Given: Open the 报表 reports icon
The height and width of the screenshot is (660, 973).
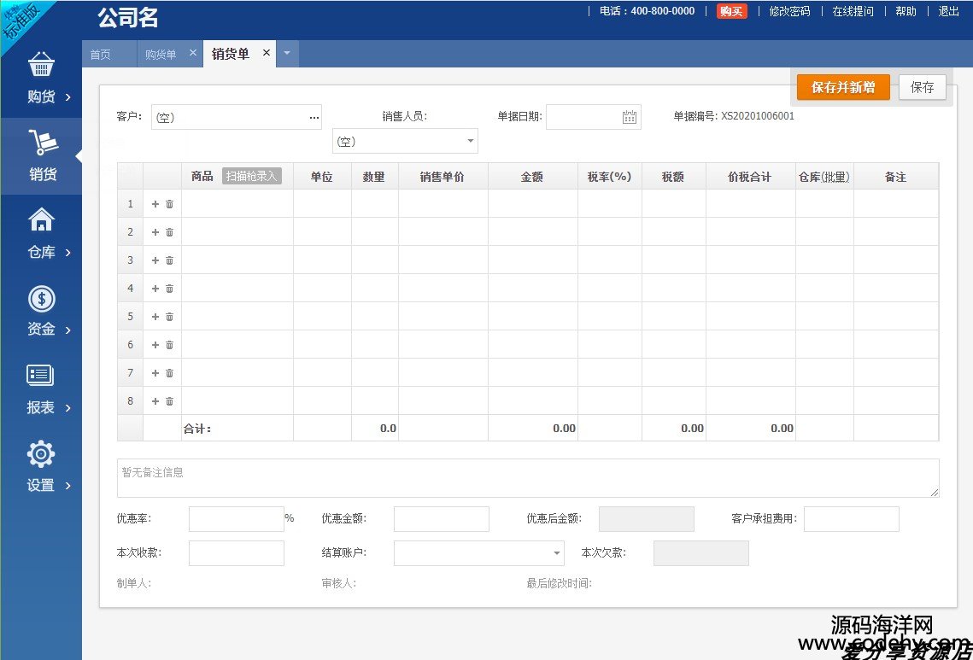Looking at the screenshot, I should point(41,376).
